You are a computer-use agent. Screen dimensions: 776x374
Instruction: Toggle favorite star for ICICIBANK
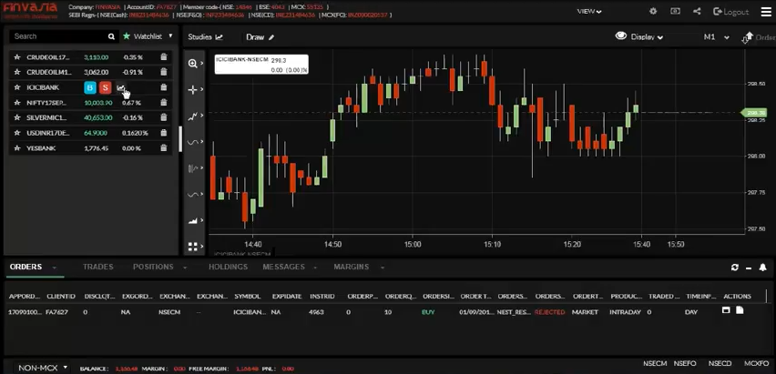tap(16, 87)
